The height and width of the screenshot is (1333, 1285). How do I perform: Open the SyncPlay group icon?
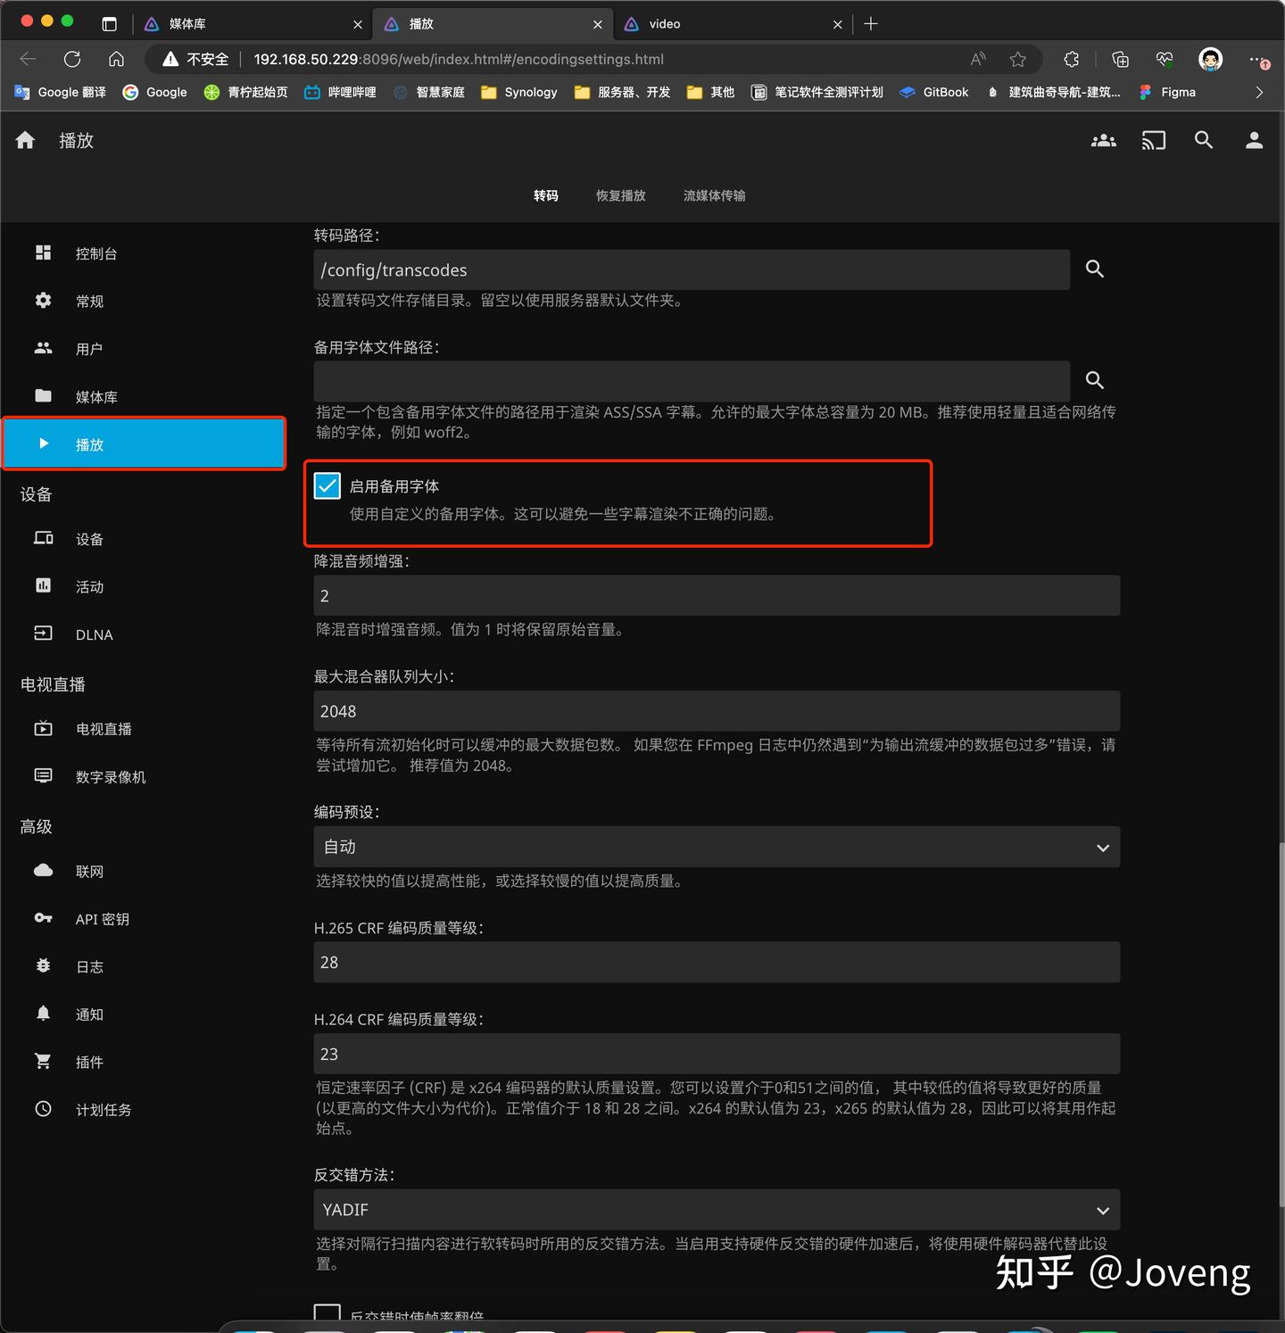(1104, 140)
